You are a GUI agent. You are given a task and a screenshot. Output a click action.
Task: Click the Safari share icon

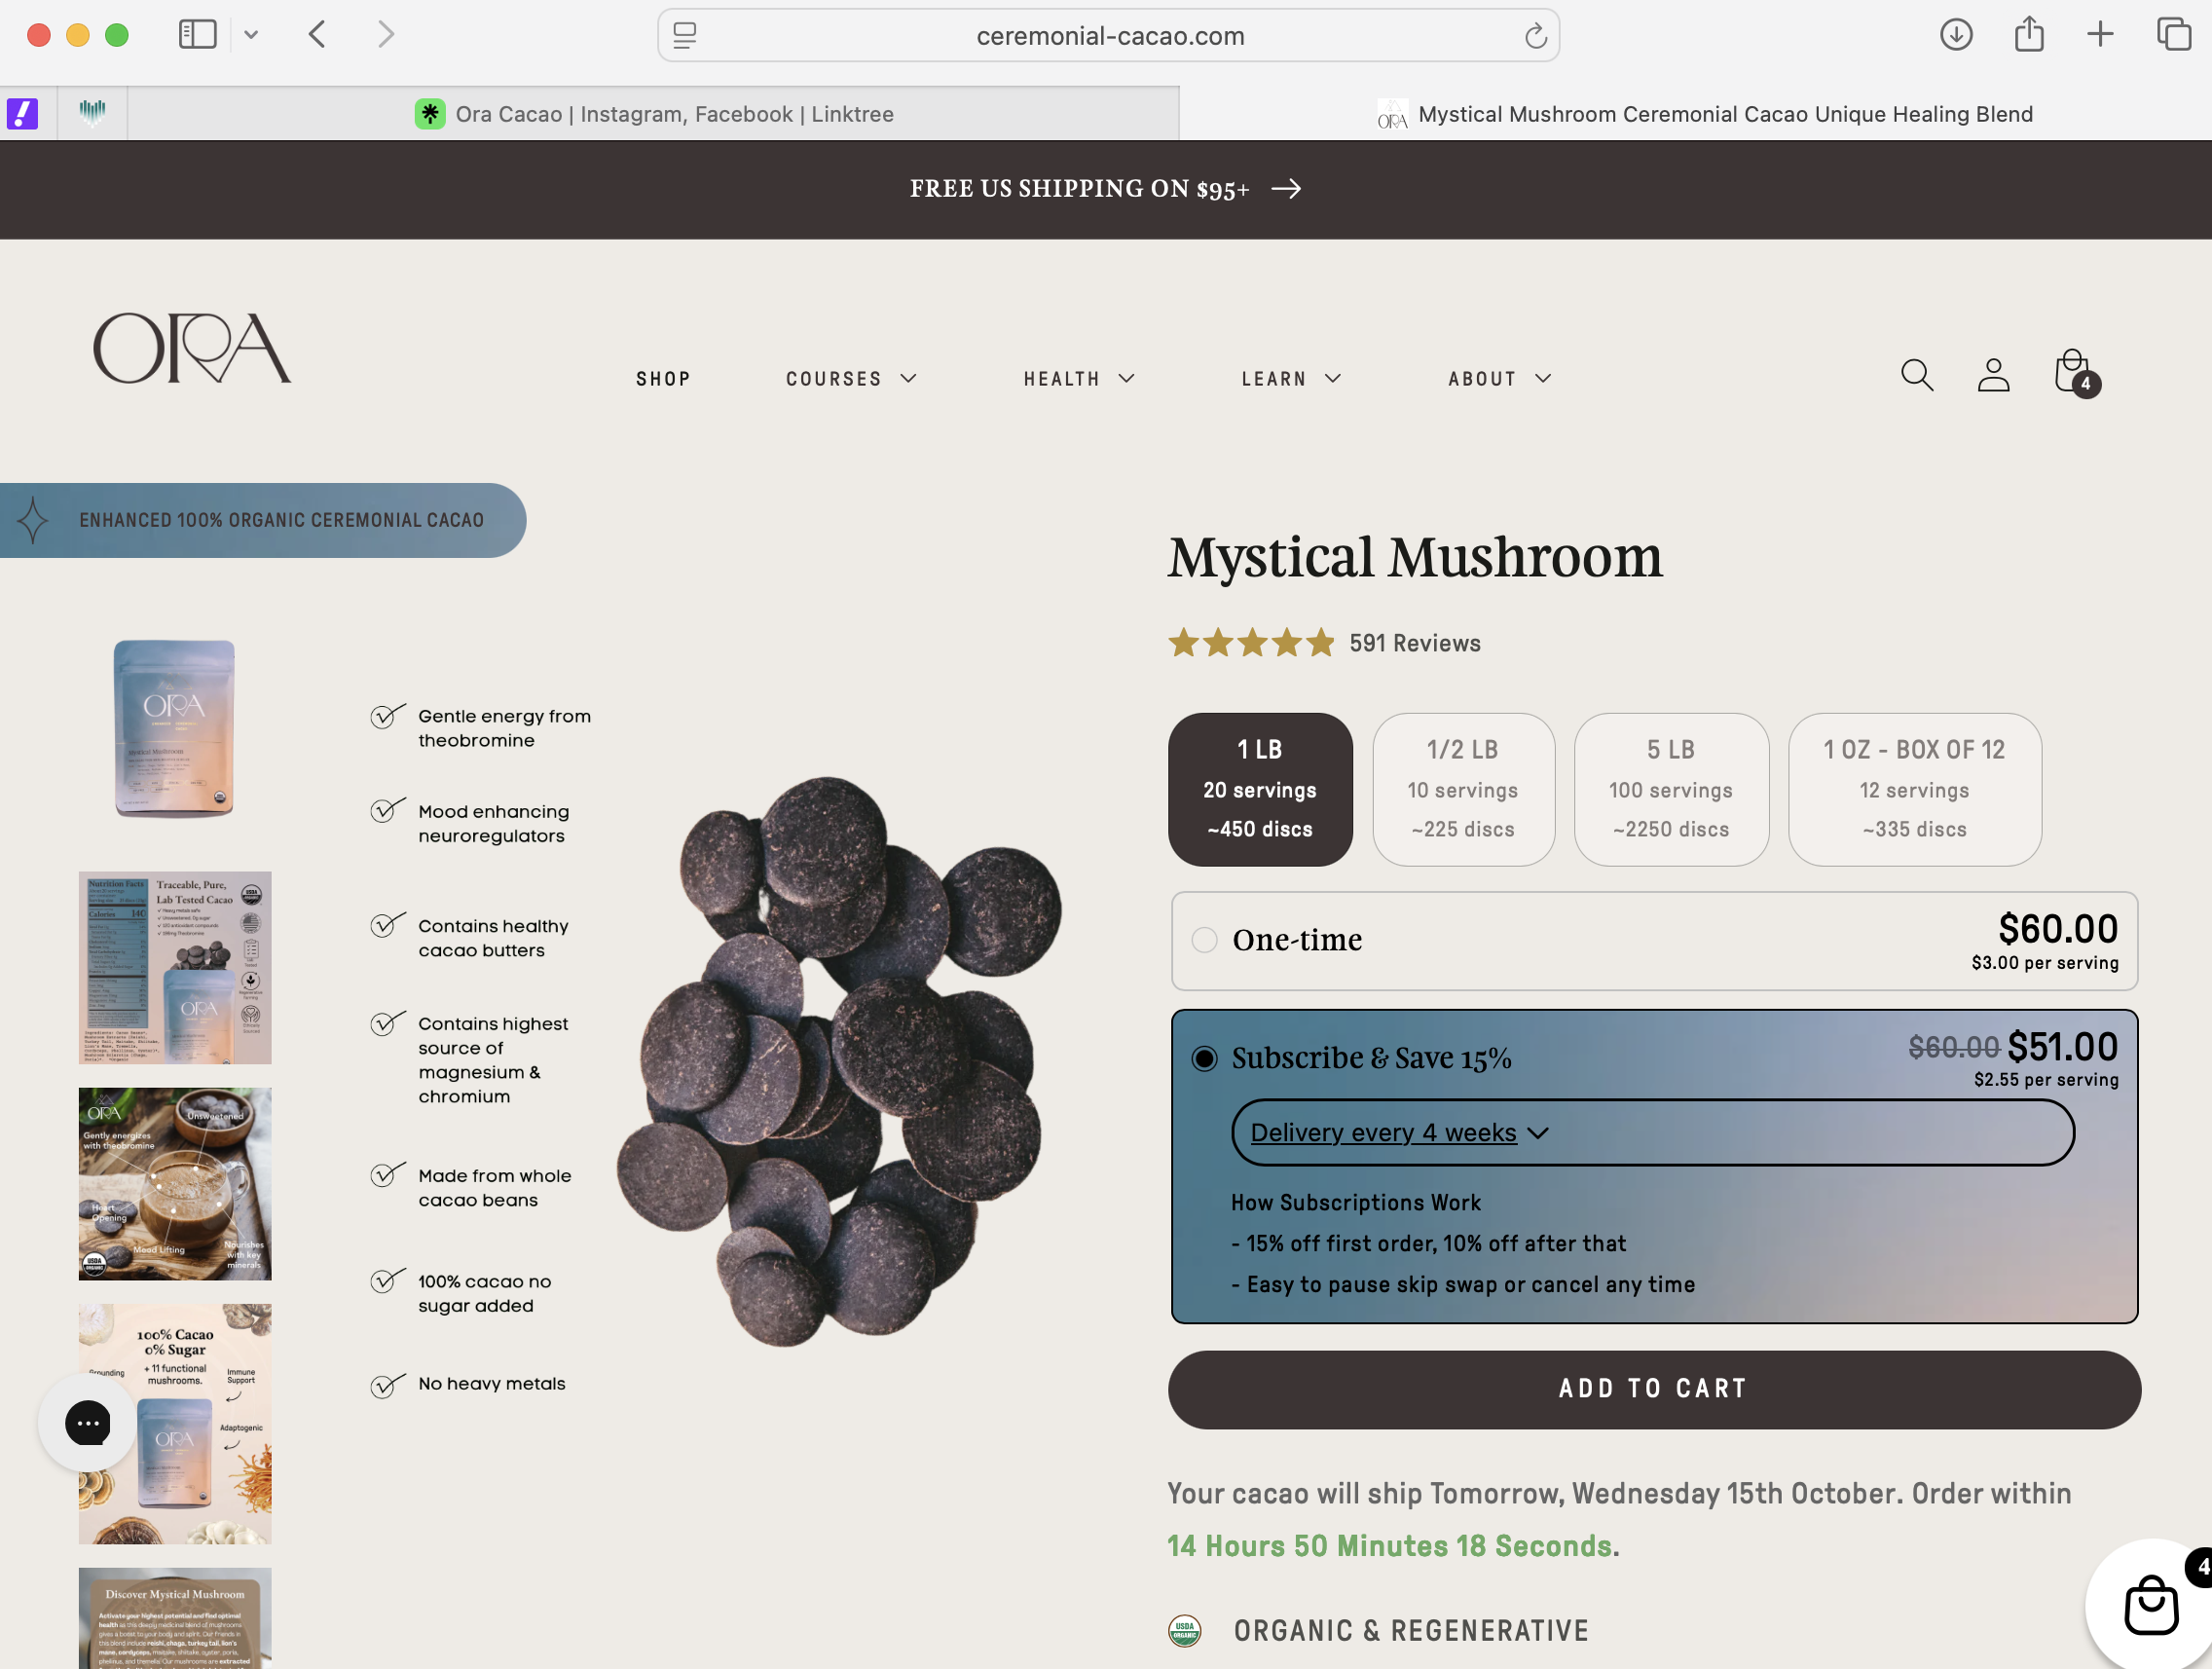(x=2028, y=35)
